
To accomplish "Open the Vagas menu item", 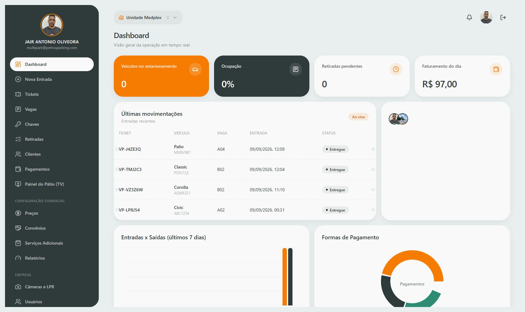I will [x=52, y=109].
